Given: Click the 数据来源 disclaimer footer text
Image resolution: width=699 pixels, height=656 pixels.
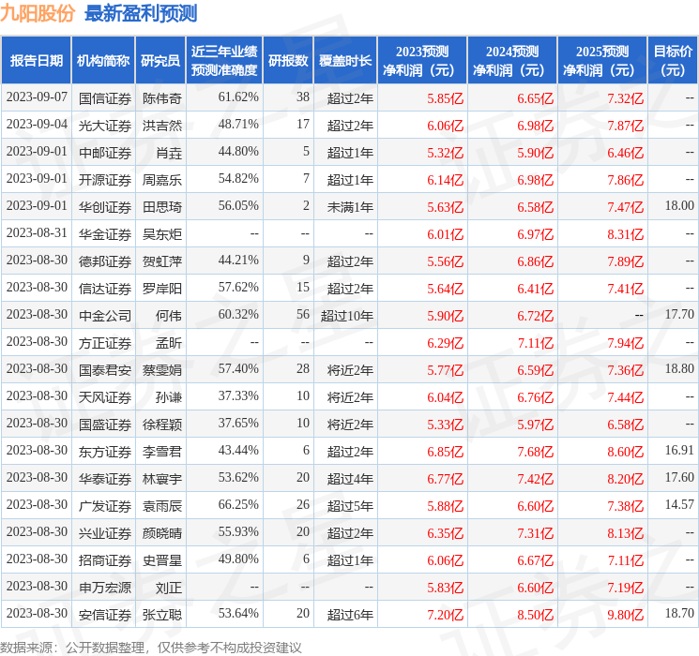Looking at the screenshot, I should coord(151,648).
